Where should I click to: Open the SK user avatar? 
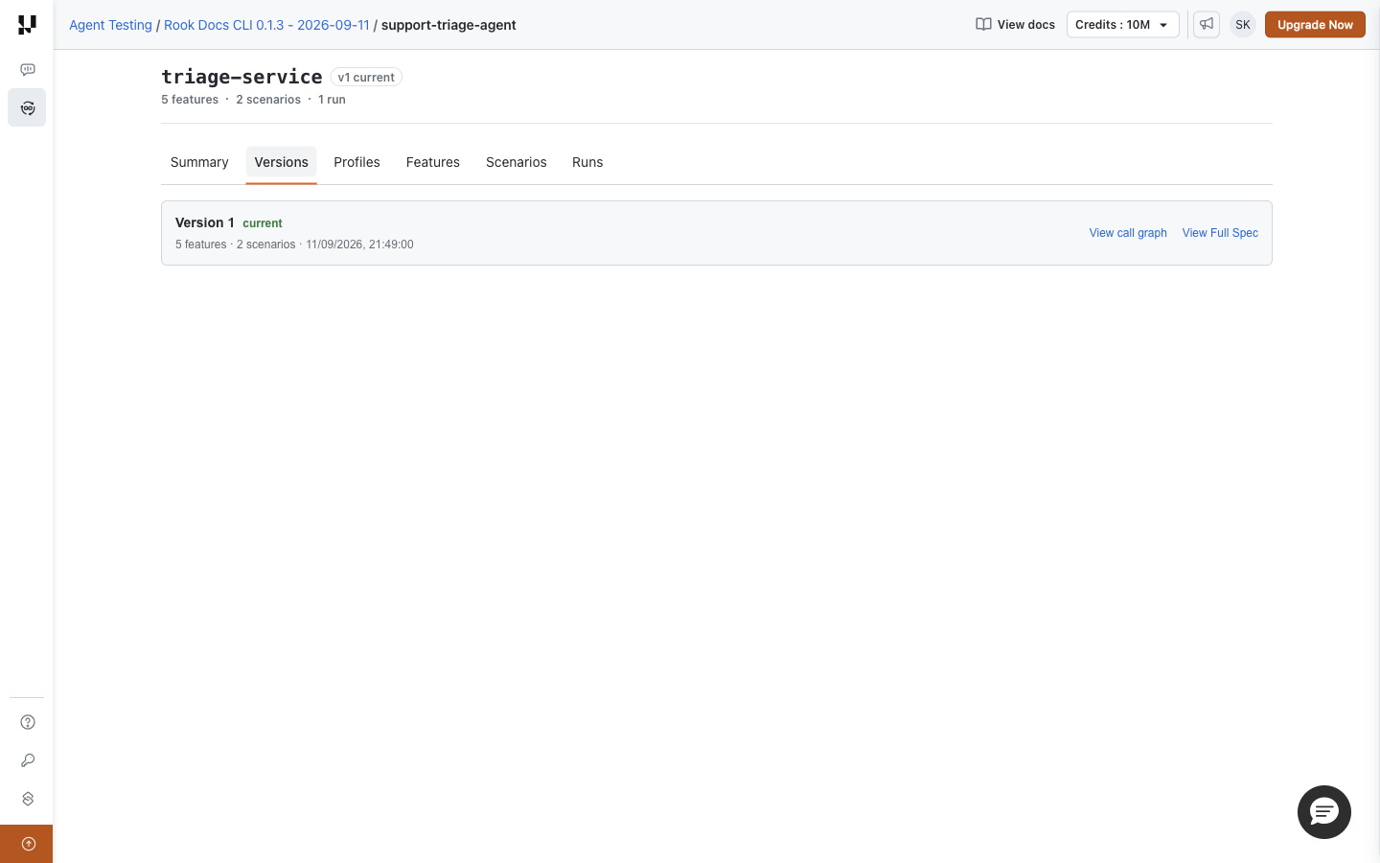pyautogui.click(x=1243, y=25)
